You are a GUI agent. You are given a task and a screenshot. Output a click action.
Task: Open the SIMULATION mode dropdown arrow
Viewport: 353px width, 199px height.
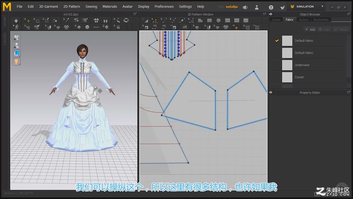tap(322, 6)
